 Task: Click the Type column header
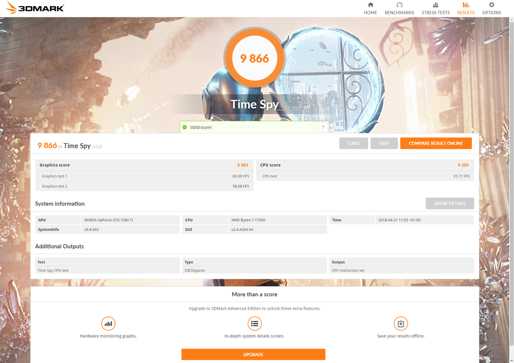pyautogui.click(x=189, y=262)
